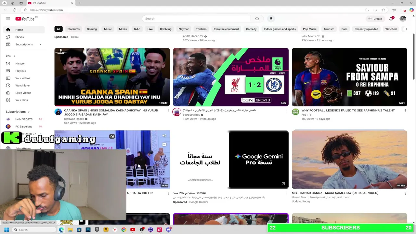Select the Dribbling filter chip
The width and height of the screenshot is (416, 234).
coord(166,29)
